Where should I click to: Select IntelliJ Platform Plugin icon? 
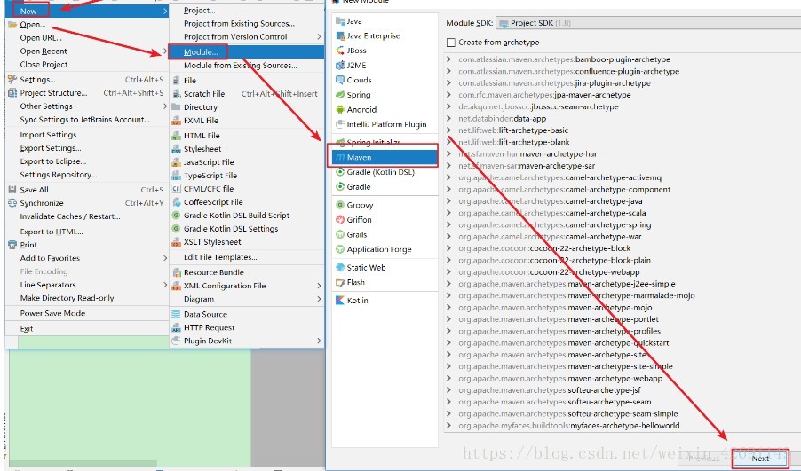pyautogui.click(x=340, y=124)
